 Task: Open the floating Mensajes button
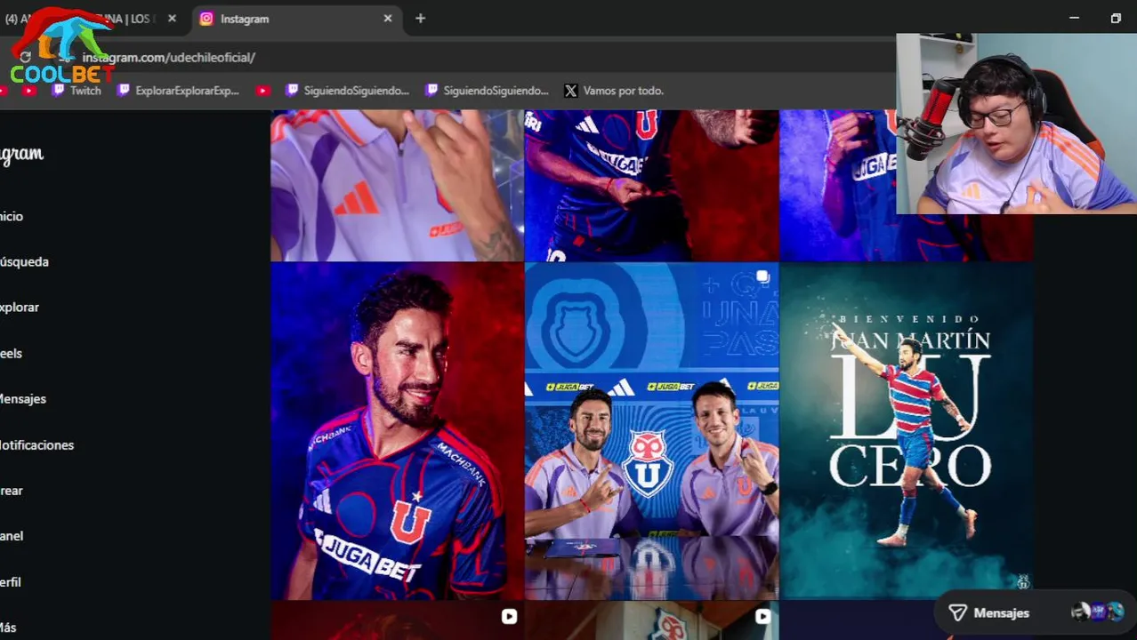point(1033,612)
